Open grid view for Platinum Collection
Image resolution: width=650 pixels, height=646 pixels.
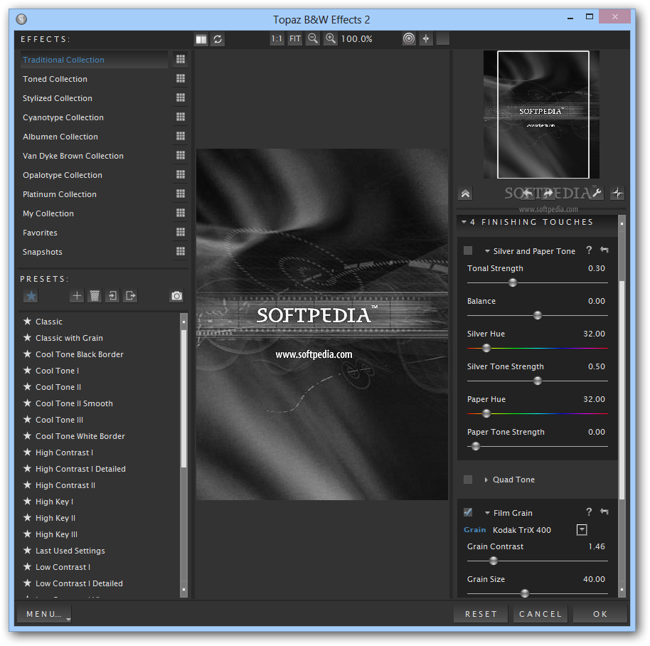point(181,194)
